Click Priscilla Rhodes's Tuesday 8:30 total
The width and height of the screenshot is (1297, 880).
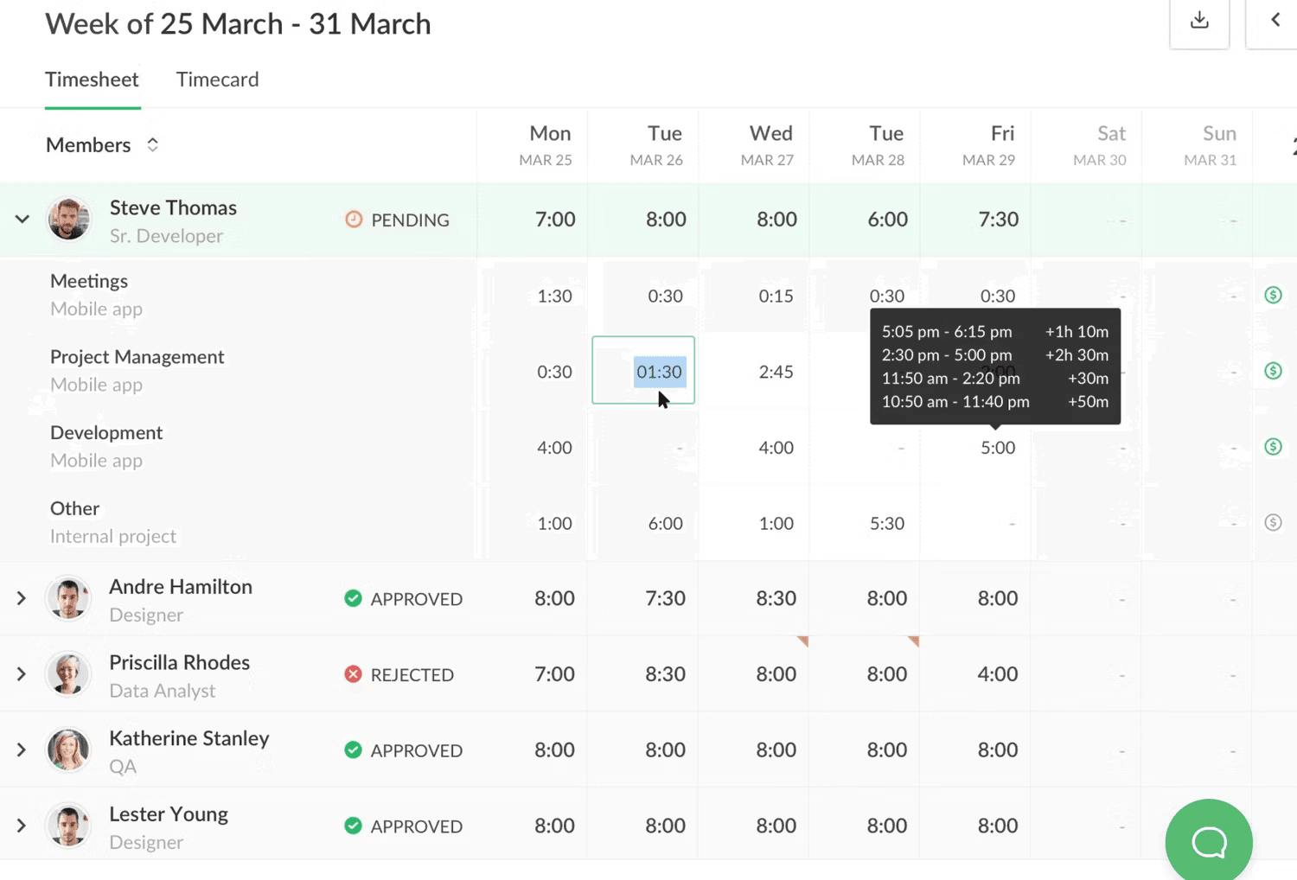coord(665,674)
